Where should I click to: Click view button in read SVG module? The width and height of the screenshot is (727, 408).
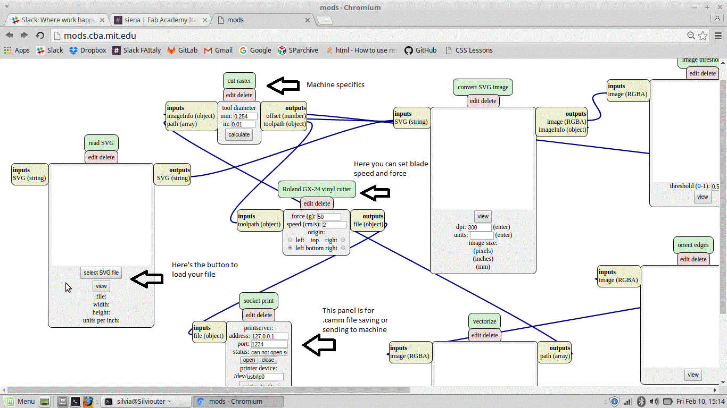click(101, 286)
